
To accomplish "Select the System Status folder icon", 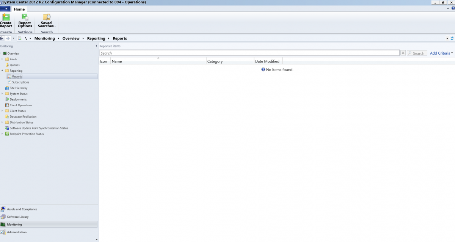I will tap(7, 94).
